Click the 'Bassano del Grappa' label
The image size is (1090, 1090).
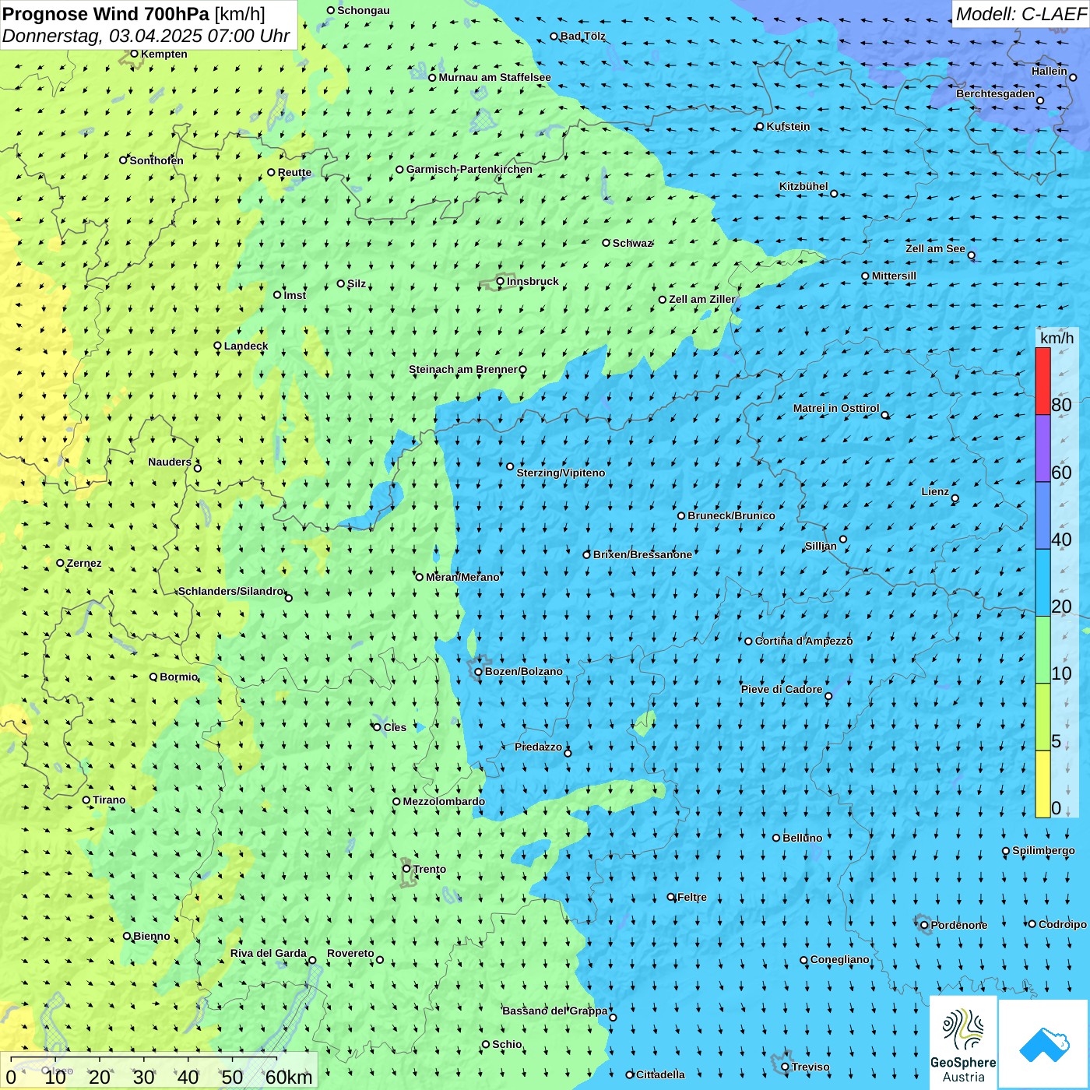pos(555,1011)
